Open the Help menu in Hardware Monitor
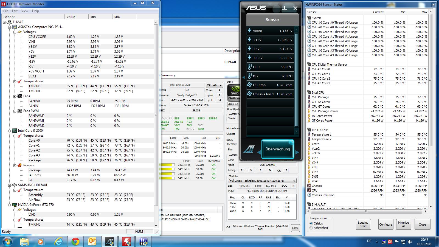 35,11
